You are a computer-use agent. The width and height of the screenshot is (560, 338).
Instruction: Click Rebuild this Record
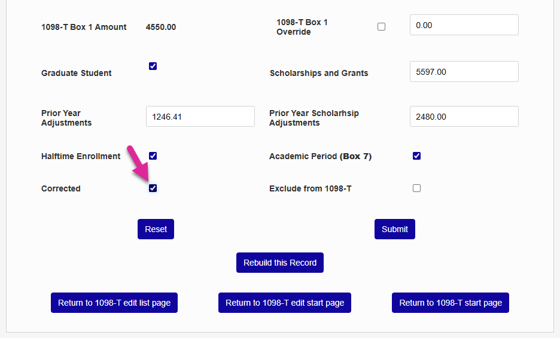coord(280,263)
